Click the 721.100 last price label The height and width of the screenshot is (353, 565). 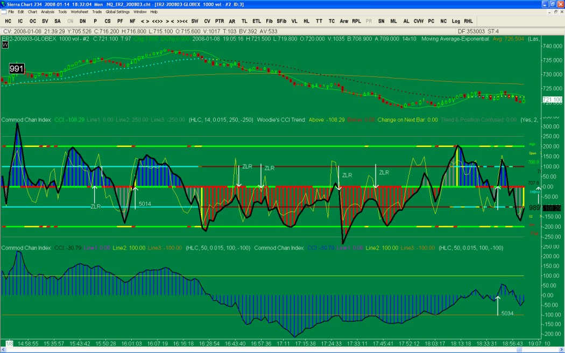tap(552, 100)
